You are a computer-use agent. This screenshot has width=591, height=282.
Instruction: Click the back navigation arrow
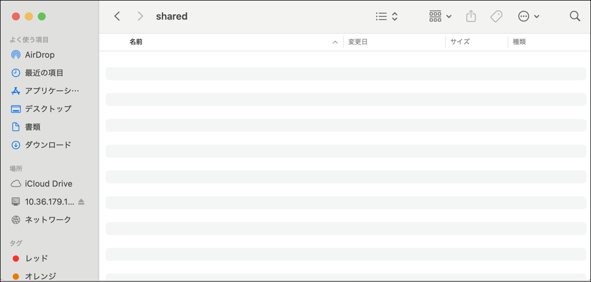pyautogui.click(x=117, y=16)
